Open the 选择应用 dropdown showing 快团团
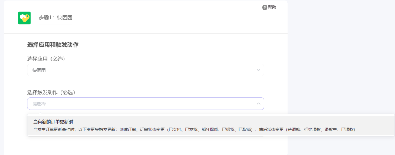 pos(146,70)
